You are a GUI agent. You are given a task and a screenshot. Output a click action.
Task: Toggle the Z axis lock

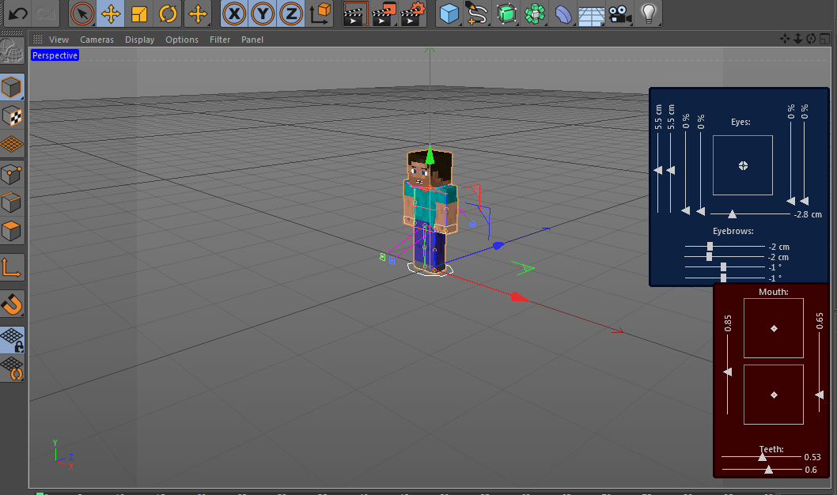point(291,13)
